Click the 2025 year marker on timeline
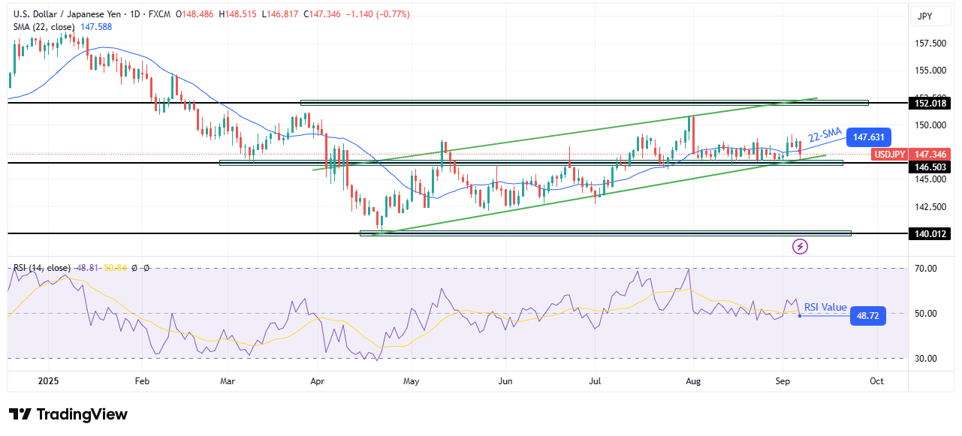Screen dimensions: 962x436 pos(48,381)
